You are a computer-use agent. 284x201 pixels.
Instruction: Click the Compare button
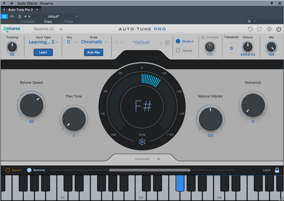pos(27,21)
